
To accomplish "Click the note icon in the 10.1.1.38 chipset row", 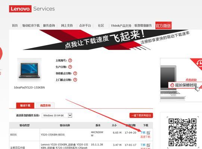I will tap(148, 145).
